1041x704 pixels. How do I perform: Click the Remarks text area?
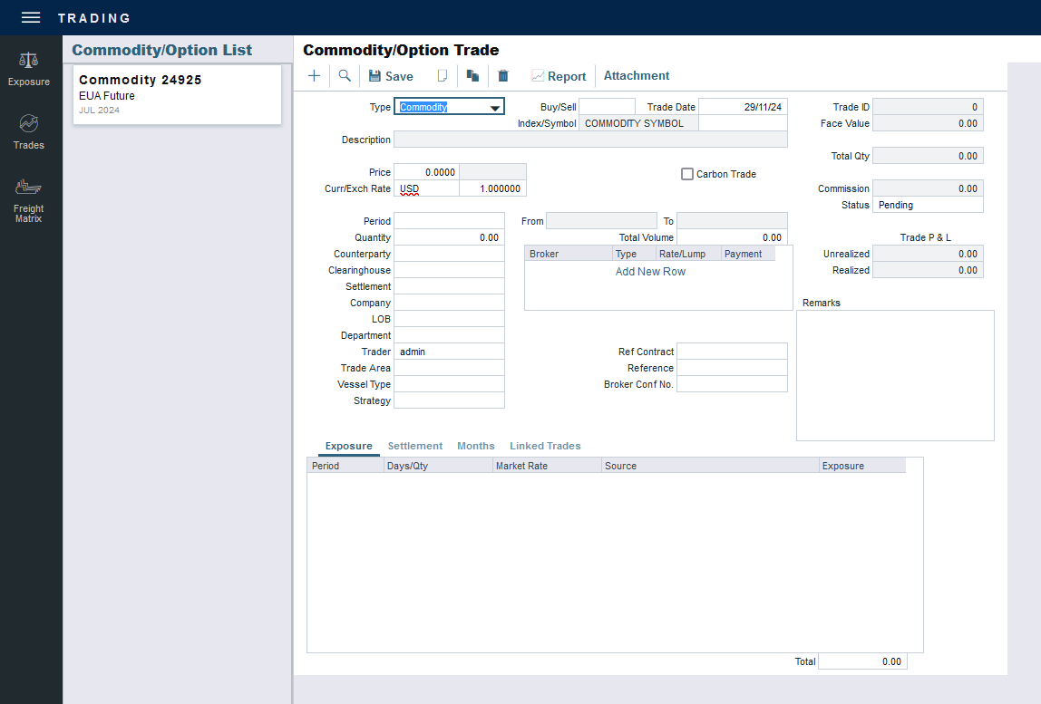point(894,375)
